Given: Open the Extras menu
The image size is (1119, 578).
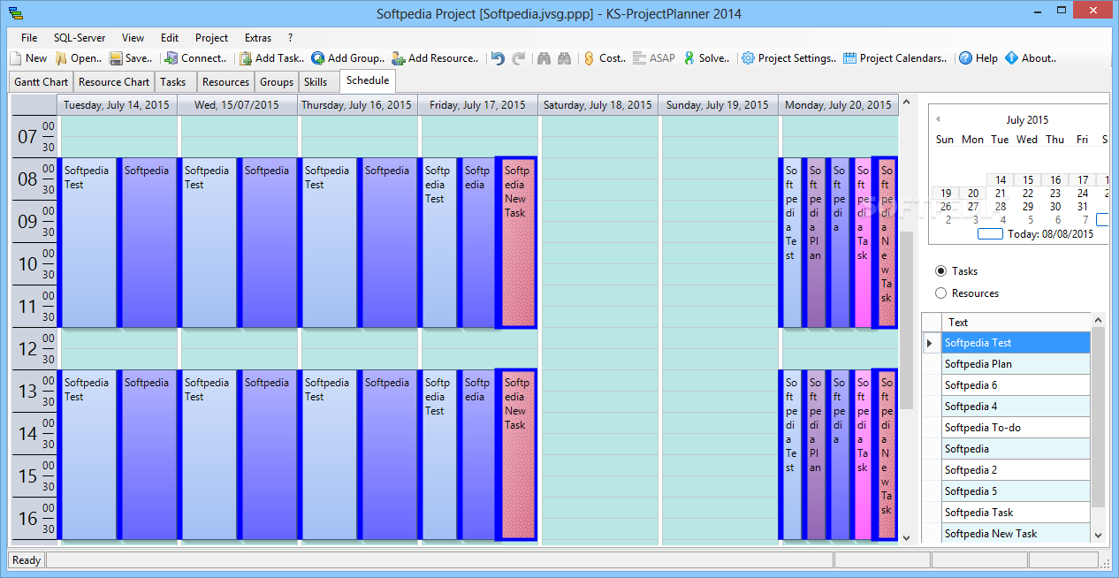Looking at the screenshot, I should click(x=258, y=38).
